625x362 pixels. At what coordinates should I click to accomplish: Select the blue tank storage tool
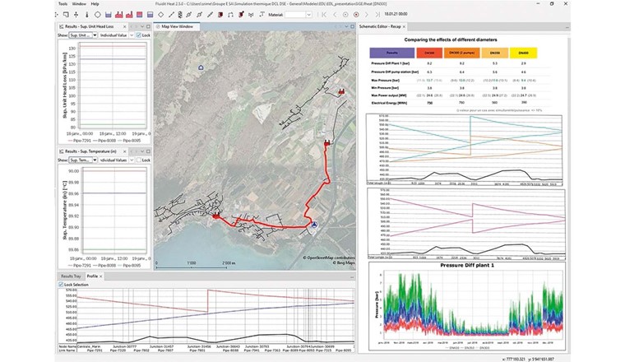tap(108, 15)
